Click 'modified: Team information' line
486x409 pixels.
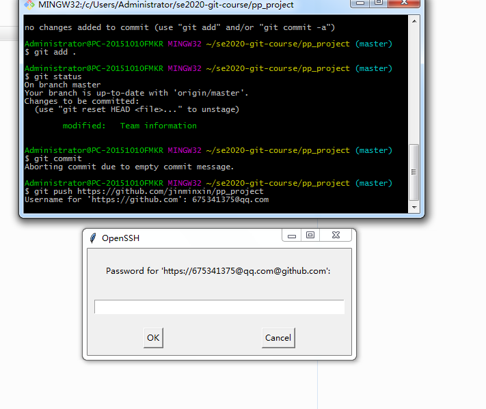coord(130,126)
